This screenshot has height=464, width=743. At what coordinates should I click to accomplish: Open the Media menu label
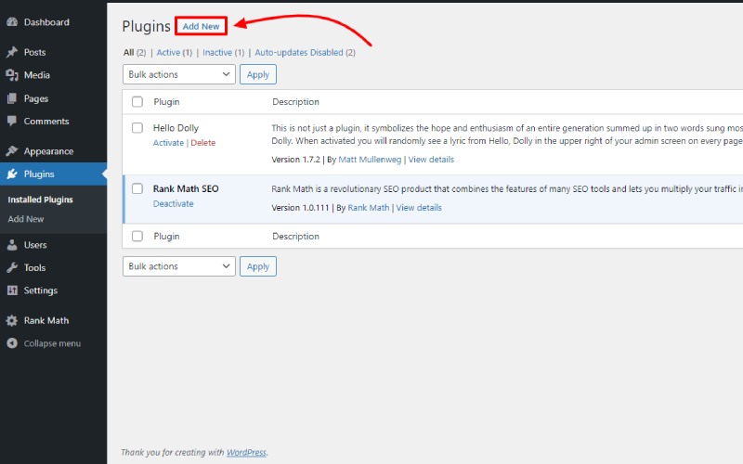(x=37, y=75)
